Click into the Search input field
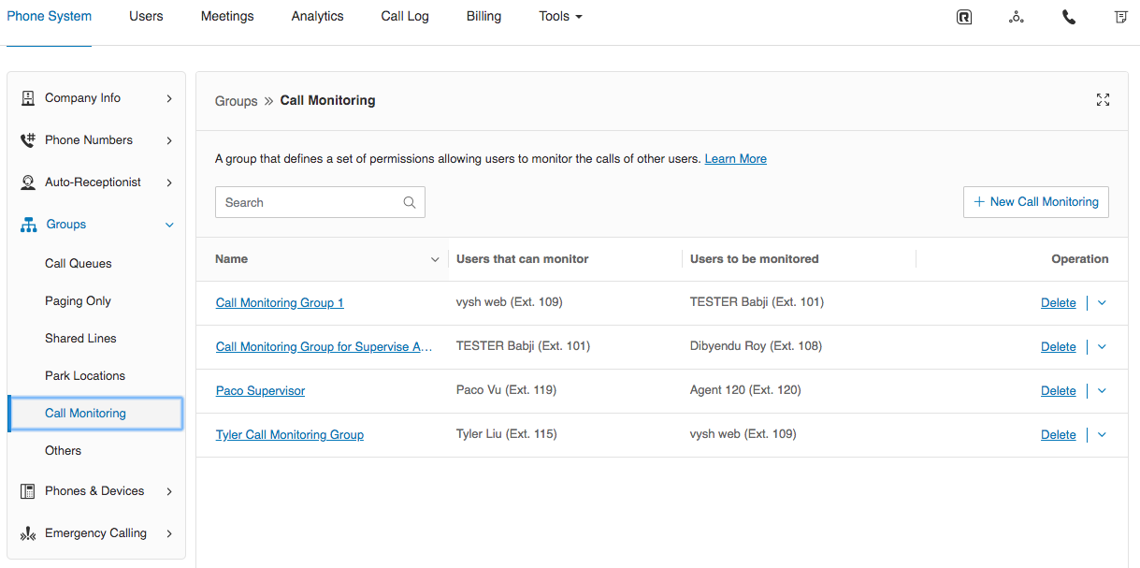This screenshot has height=568, width=1140. [x=309, y=202]
